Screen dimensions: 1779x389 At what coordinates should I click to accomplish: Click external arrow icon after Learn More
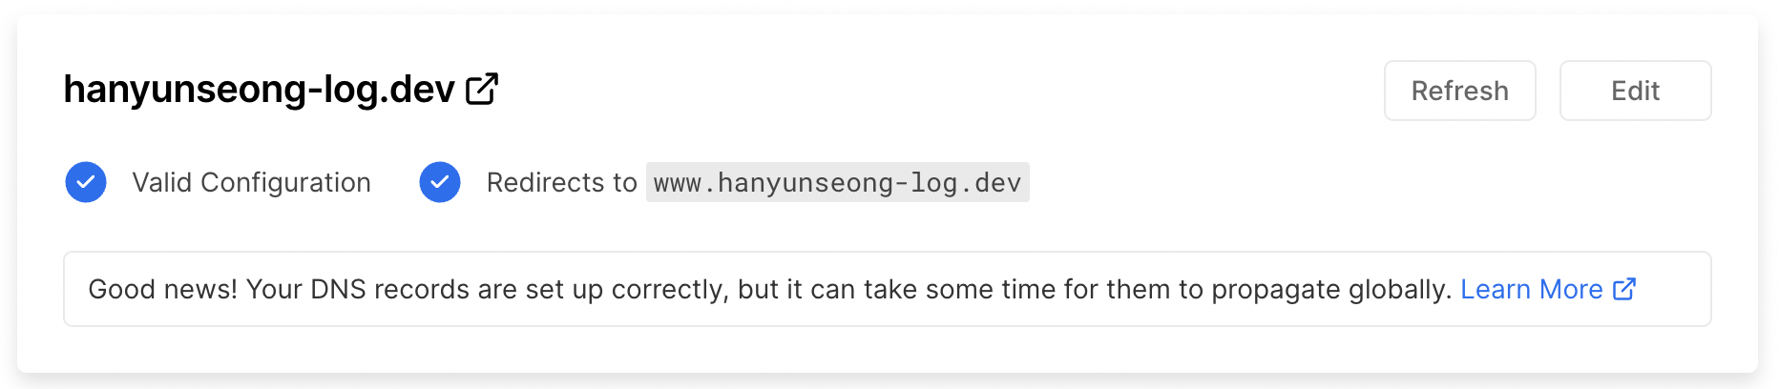1624,289
